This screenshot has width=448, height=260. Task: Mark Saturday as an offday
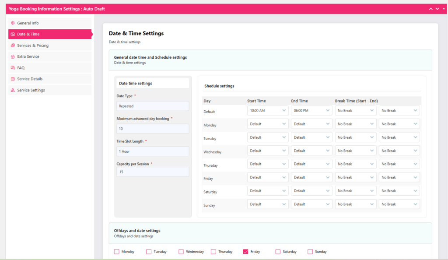278,252
